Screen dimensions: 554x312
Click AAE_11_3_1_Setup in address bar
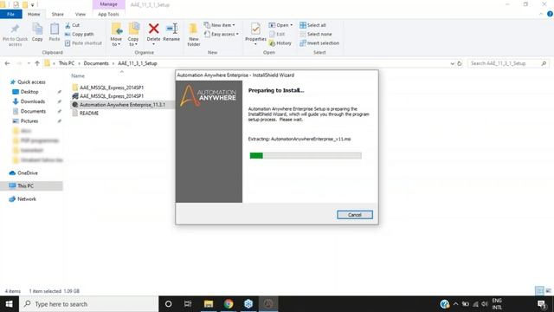click(x=138, y=63)
